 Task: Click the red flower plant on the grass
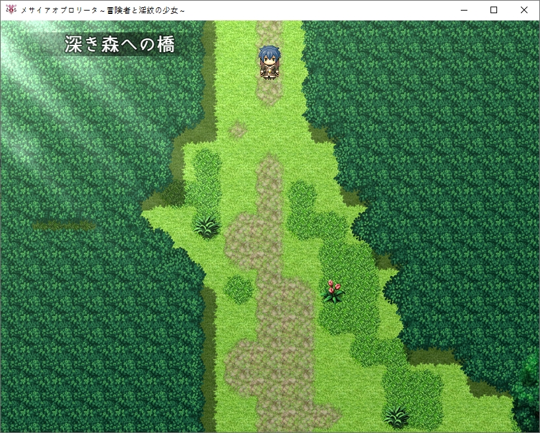pos(333,292)
